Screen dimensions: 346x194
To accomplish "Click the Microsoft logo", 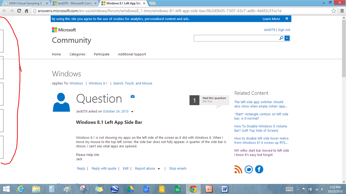I will 64,30.
